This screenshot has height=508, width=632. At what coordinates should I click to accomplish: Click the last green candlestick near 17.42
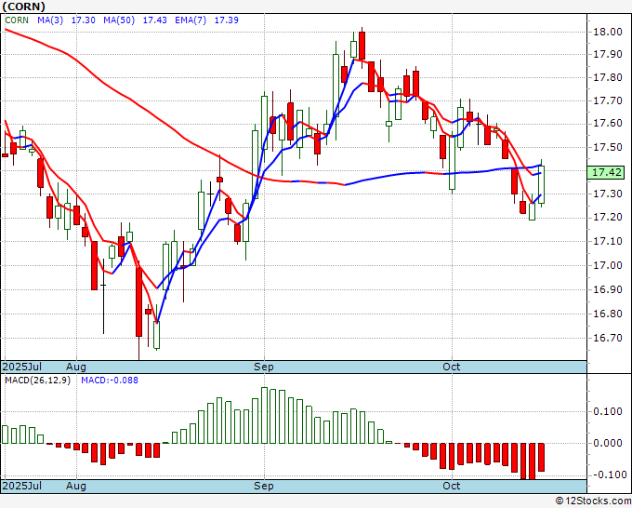541,184
